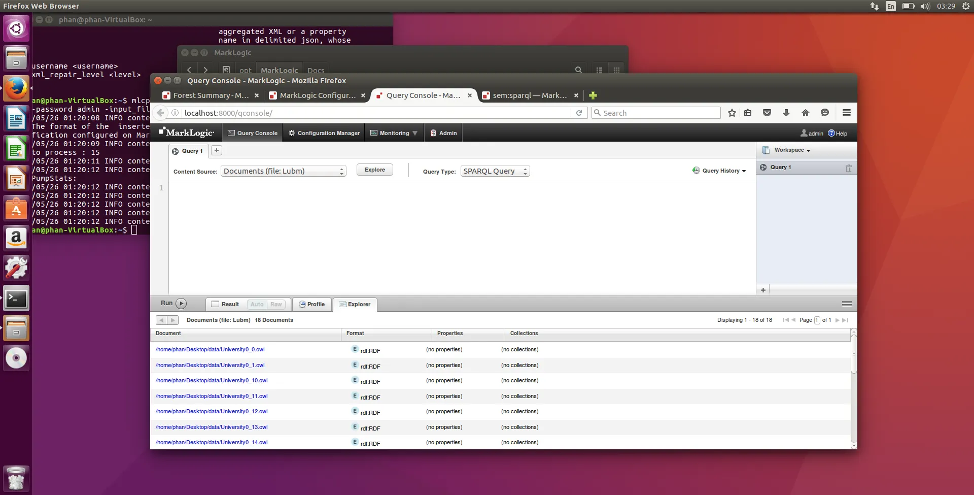Click the Explore button
Viewport: 974px width, 495px height.
tap(375, 170)
